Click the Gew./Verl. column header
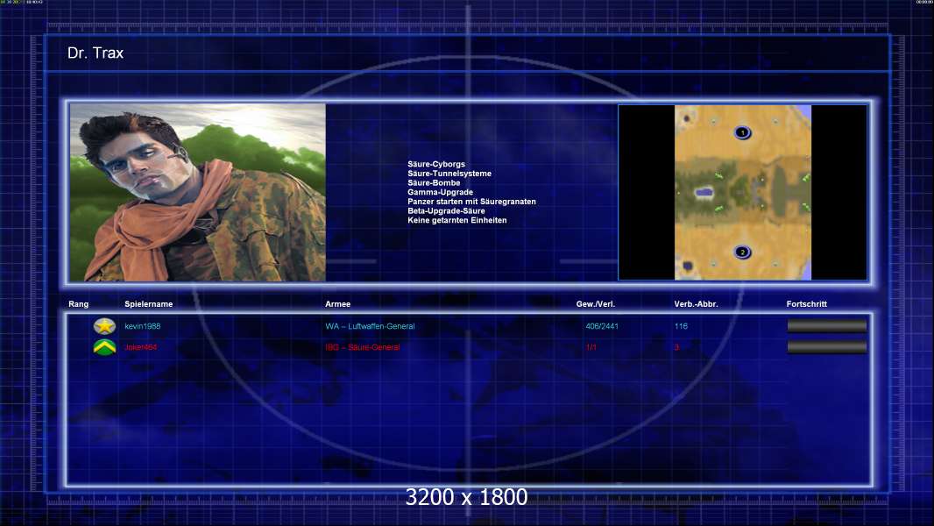The image size is (934, 526). (596, 304)
